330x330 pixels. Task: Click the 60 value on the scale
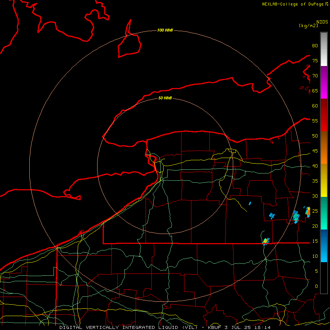tap(315, 106)
